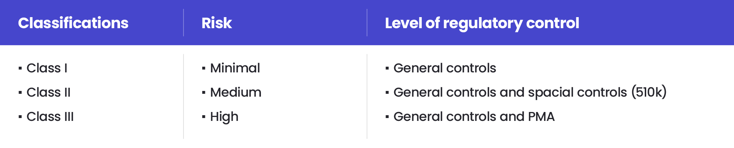Click the bullet before Minimal

point(204,68)
